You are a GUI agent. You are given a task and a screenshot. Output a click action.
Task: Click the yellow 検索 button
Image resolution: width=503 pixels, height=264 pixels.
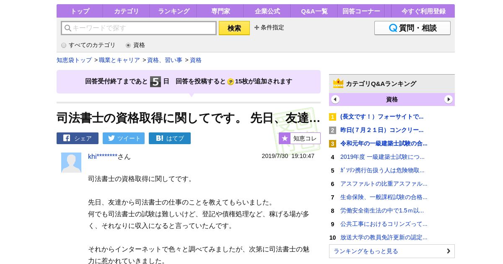coord(234,28)
